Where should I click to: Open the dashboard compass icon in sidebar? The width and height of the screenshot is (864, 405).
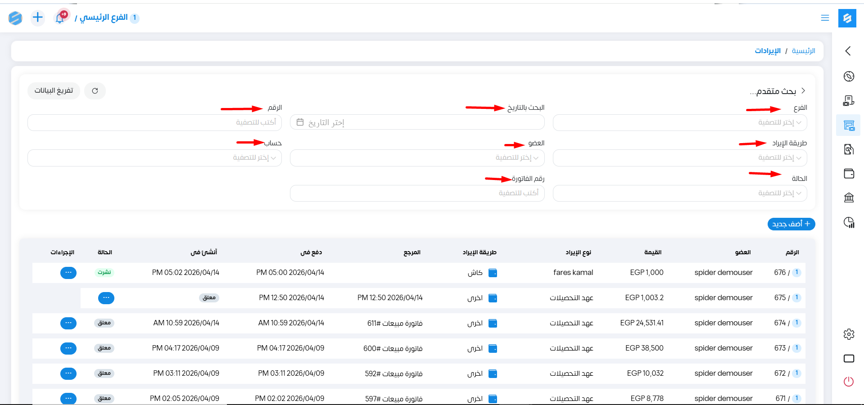[849, 76]
